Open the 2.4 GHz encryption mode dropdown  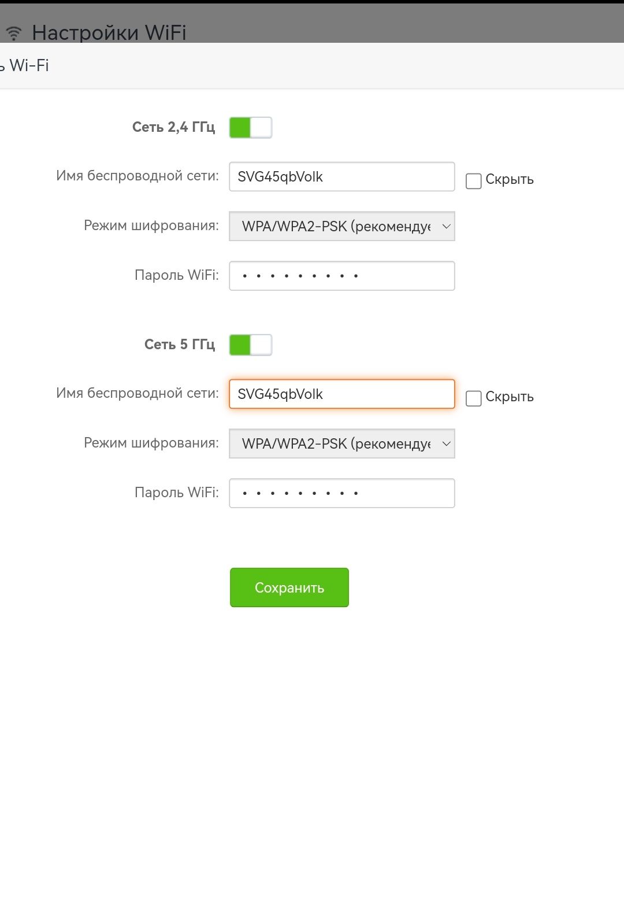pos(341,226)
